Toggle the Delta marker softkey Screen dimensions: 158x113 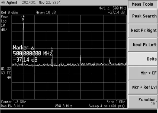pyautogui.click(x=143, y=59)
